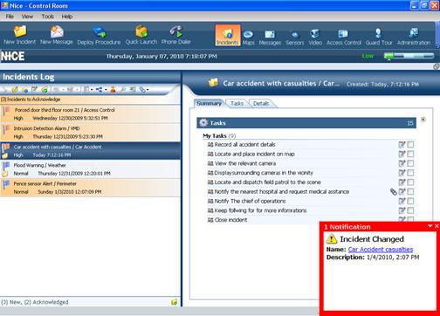Viewport: 440px width, 316px height.
Task: Select 'Forced door third floor room 21' incident
Action: pyautogui.click(x=90, y=114)
